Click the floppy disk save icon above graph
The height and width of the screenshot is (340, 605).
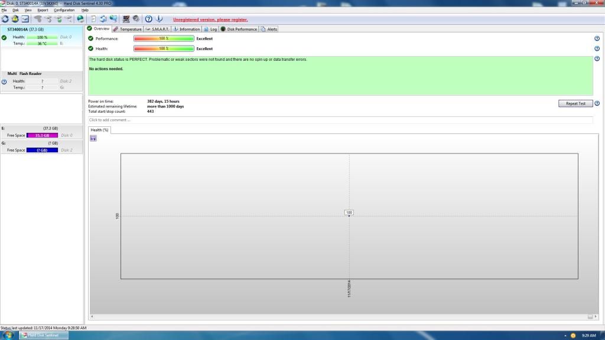click(93, 138)
